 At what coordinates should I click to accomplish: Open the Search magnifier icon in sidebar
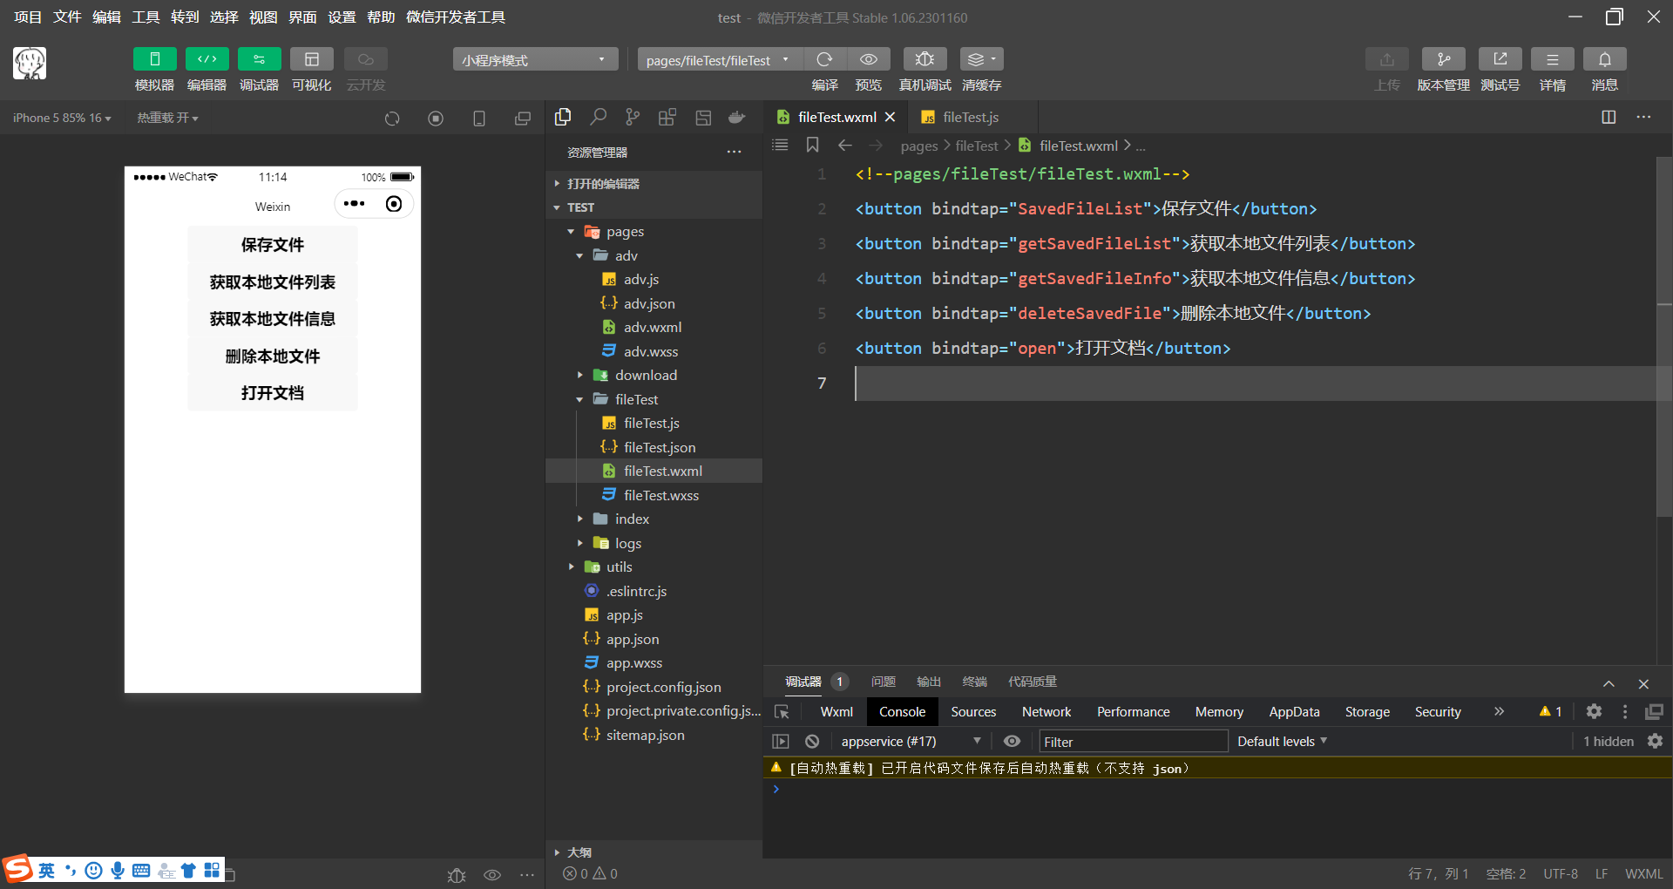598,117
